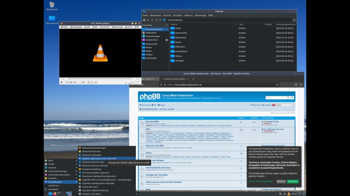This screenshot has height=196, width=350.
Task: Open the Die Linux Bibel forum link
Action: (152, 121)
